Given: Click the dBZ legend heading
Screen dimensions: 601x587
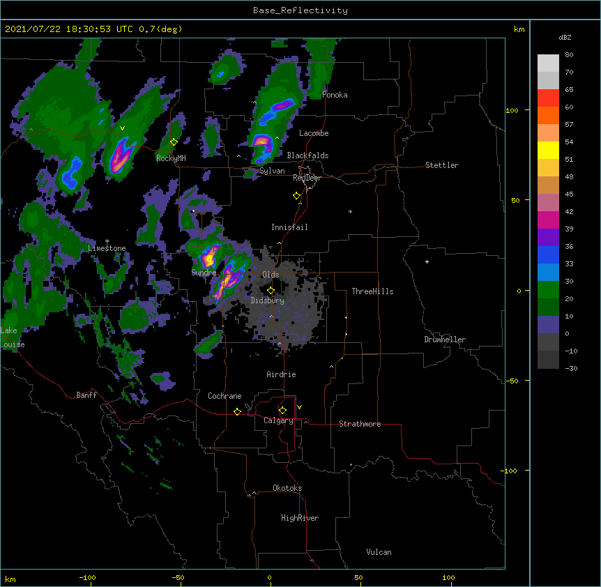Looking at the screenshot, I should pos(565,38).
